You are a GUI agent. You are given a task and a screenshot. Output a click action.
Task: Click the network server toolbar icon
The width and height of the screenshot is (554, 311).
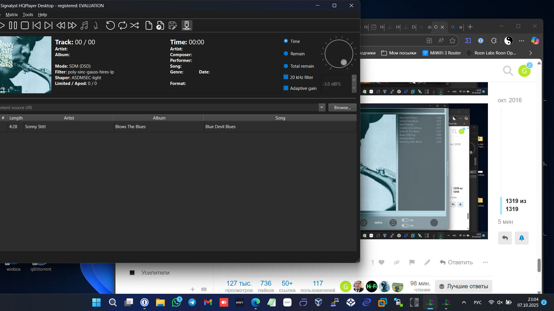187,26
